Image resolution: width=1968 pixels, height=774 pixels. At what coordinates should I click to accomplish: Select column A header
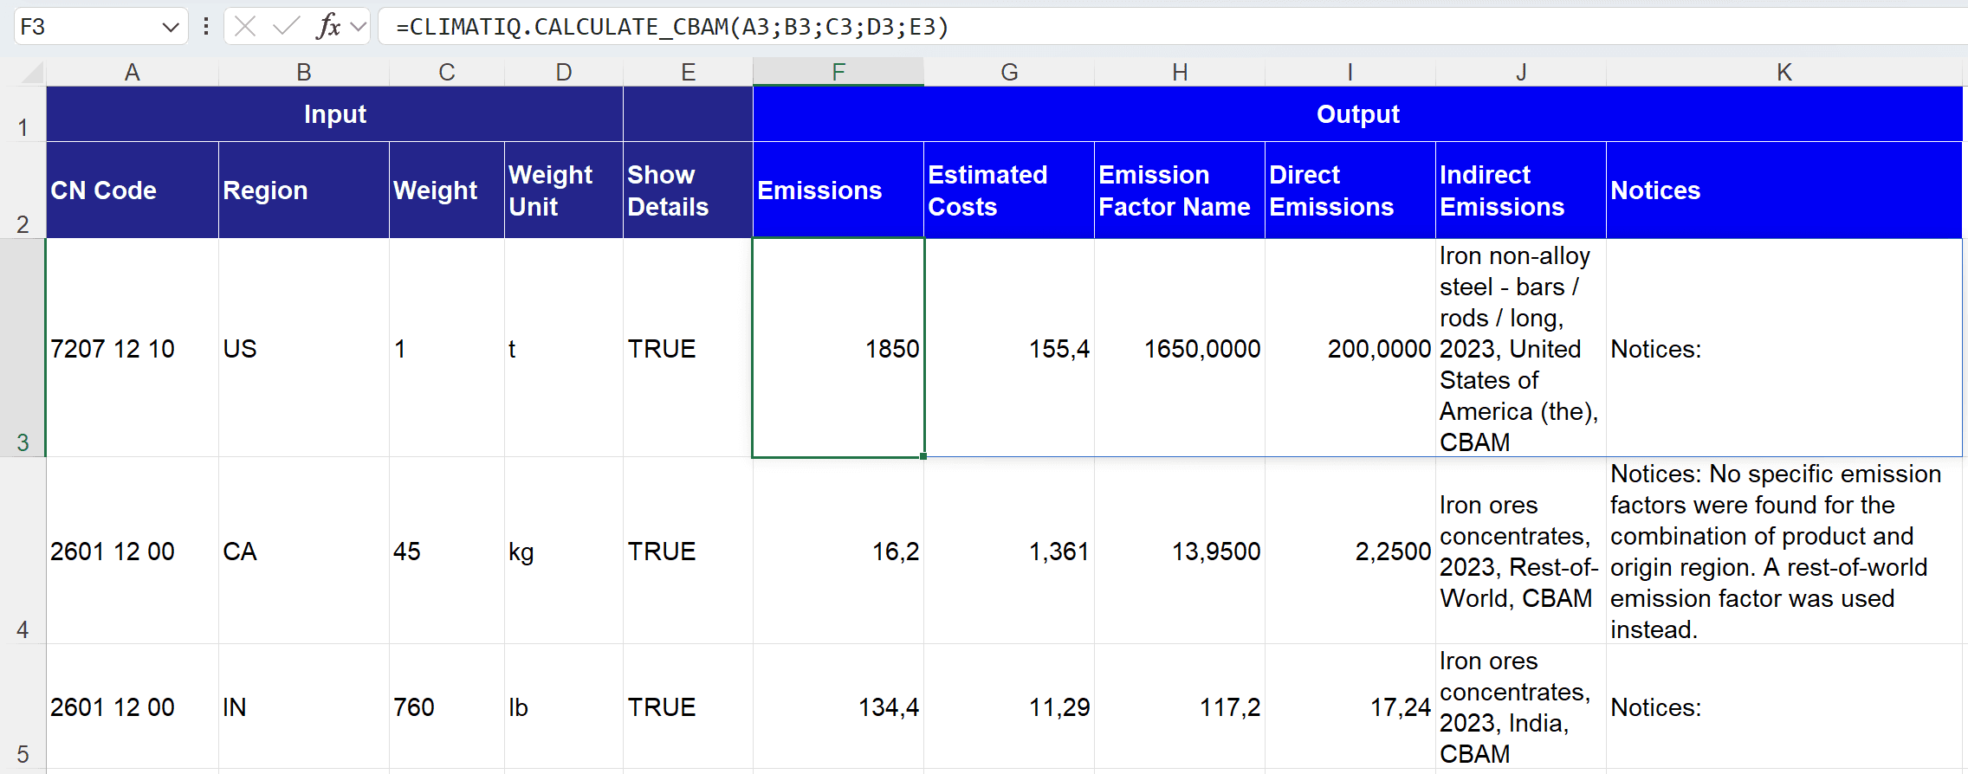[132, 72]
